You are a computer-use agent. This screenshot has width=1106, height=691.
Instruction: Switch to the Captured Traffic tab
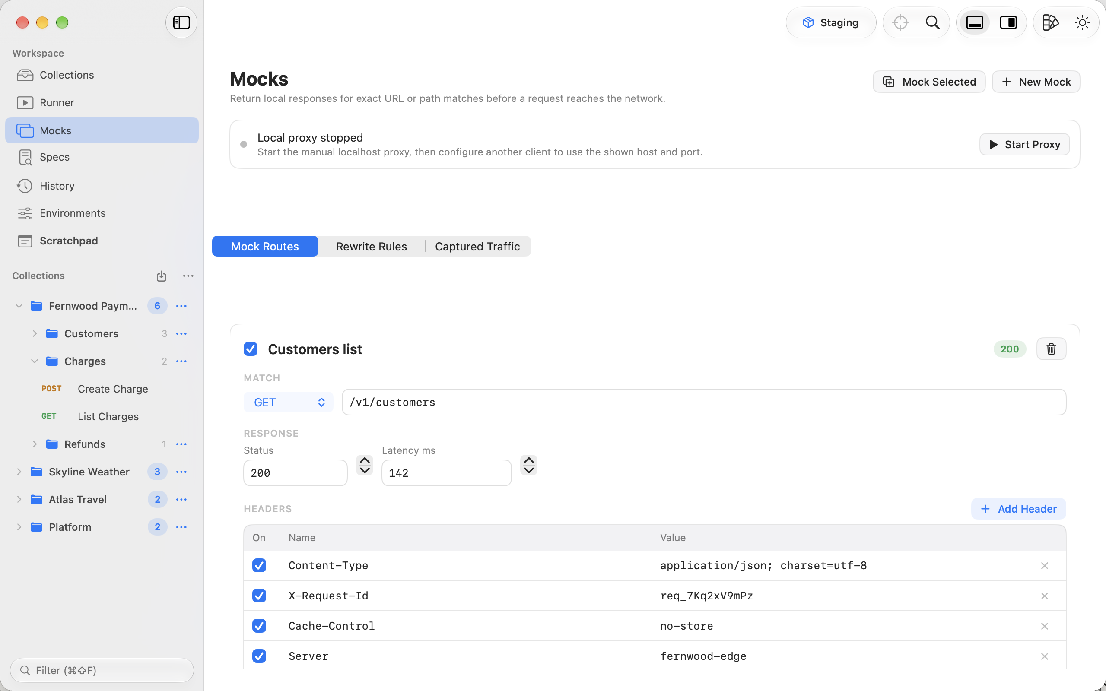click(x=477, y=246)
